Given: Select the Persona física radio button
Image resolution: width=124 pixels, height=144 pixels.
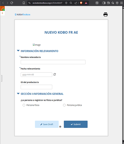Looking at the screenshot, I should (24, 105).
